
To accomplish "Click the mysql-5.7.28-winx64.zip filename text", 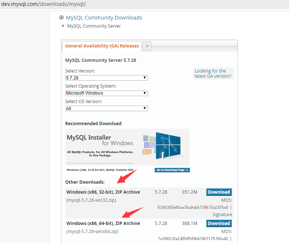I will click(92, 231).
